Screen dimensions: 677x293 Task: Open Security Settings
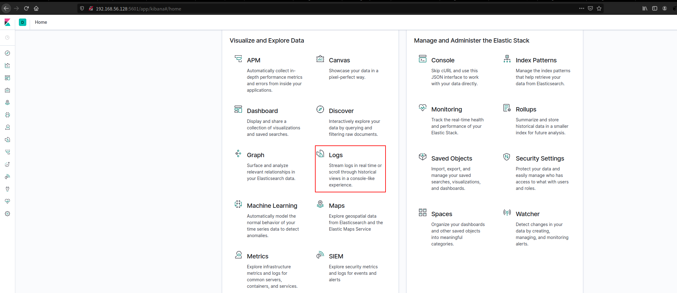pyautogui.click(x=540, y=158)
